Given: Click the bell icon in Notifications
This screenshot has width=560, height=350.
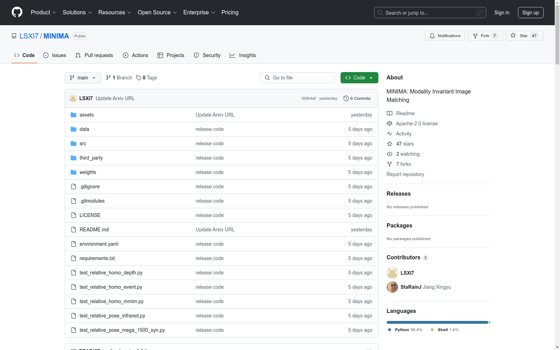Looking at the screenshot, I should (432, 36).
